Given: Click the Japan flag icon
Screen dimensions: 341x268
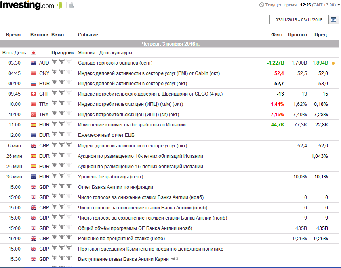Looking at the screenshot, I should (33, 53).
